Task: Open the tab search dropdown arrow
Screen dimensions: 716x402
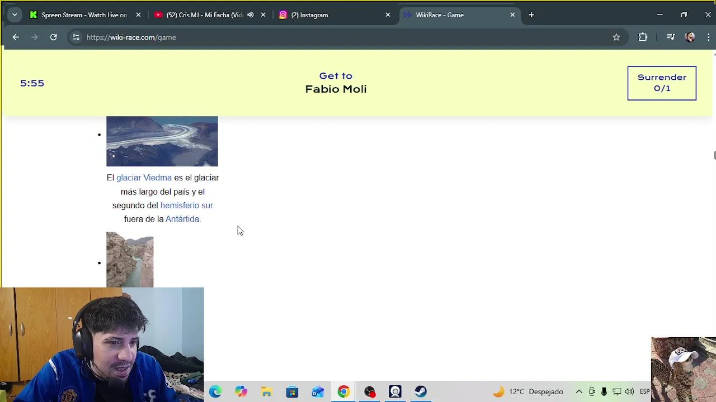Action: [15, 15]
